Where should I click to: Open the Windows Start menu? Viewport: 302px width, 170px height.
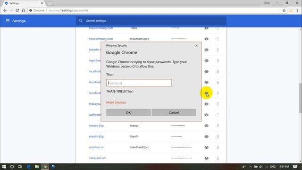[x=4, y=167]
